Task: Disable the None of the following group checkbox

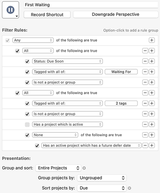Action: tap(27, 135)
